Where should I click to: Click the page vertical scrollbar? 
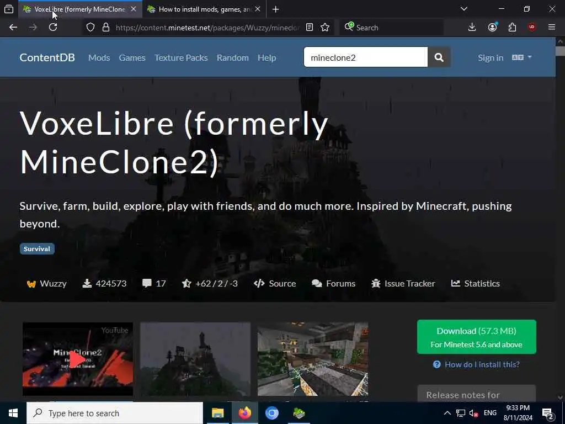[561, 50]
